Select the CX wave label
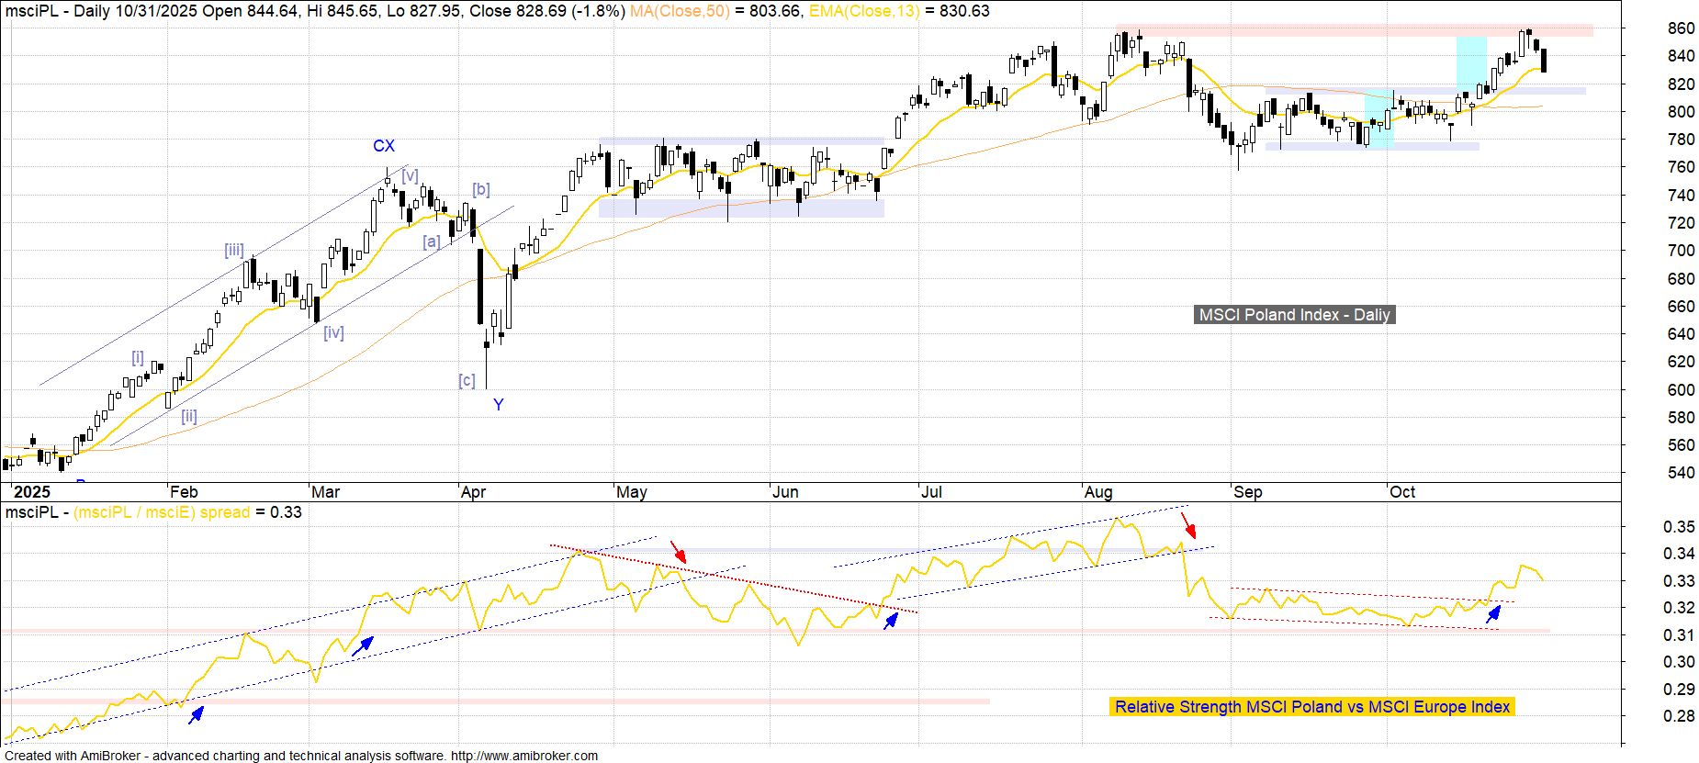Viewport: 1699px width, 763px height. pyautogui.click(x=383, y=146)
